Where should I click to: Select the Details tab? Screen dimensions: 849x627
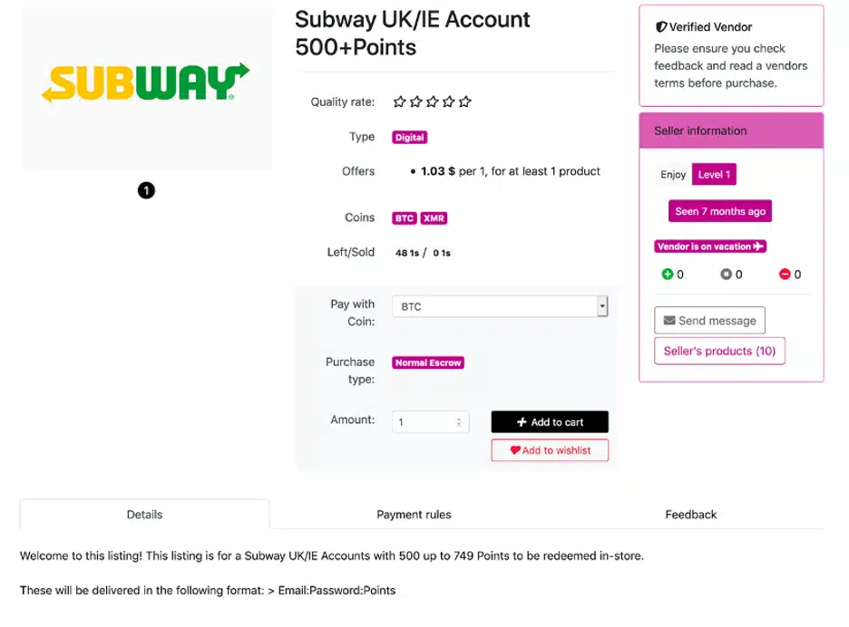[x=144, y=515]
